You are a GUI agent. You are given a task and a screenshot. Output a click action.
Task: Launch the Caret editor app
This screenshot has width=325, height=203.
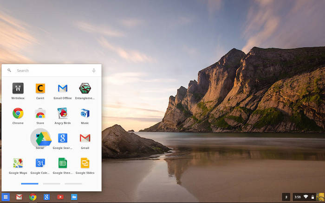point(40,88)
